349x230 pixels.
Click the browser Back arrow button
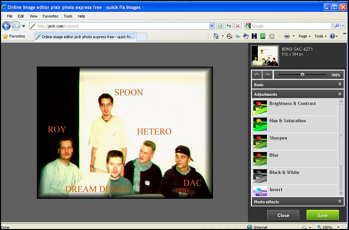[x=6, y=26]
